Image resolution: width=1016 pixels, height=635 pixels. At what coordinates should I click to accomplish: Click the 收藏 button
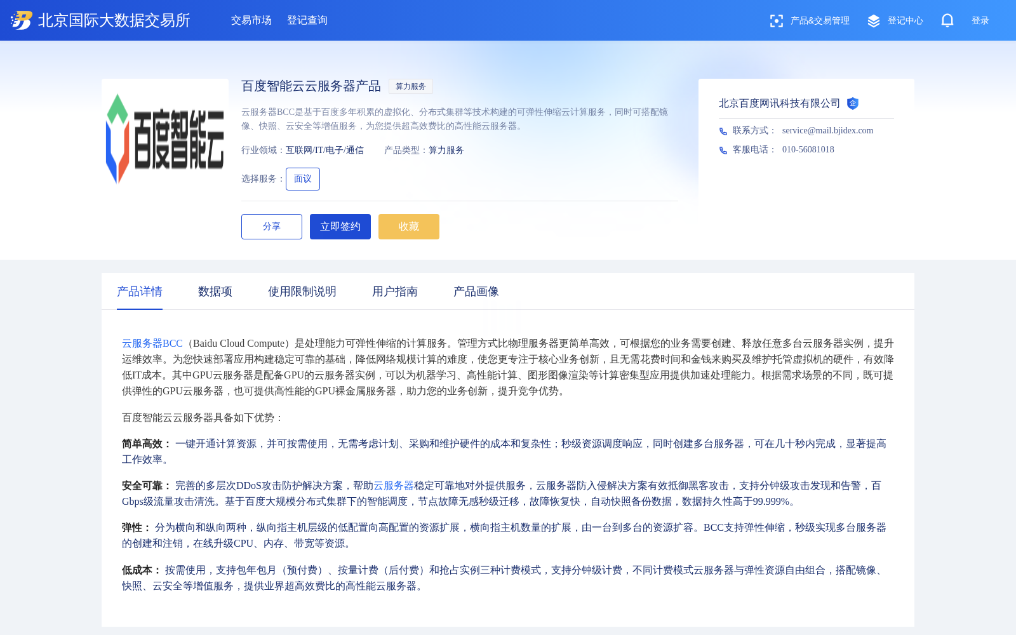[409, 227]
